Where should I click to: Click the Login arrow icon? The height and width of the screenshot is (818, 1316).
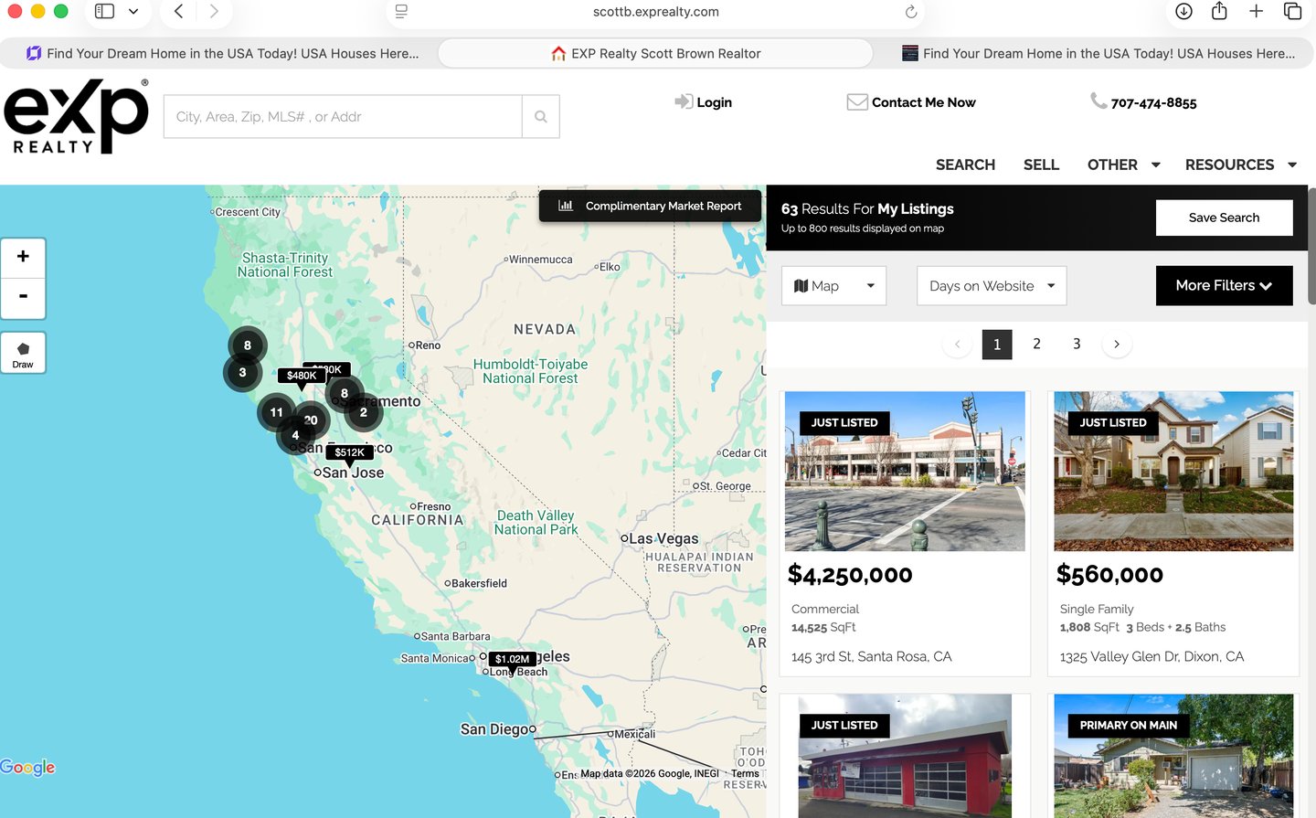[x=684, y=101]
